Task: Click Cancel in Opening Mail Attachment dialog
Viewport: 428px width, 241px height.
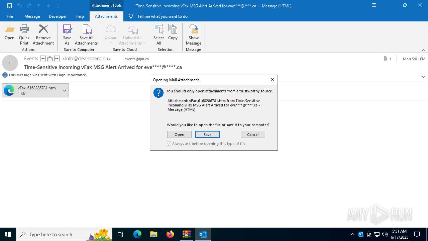Action: tap(253, 134)
